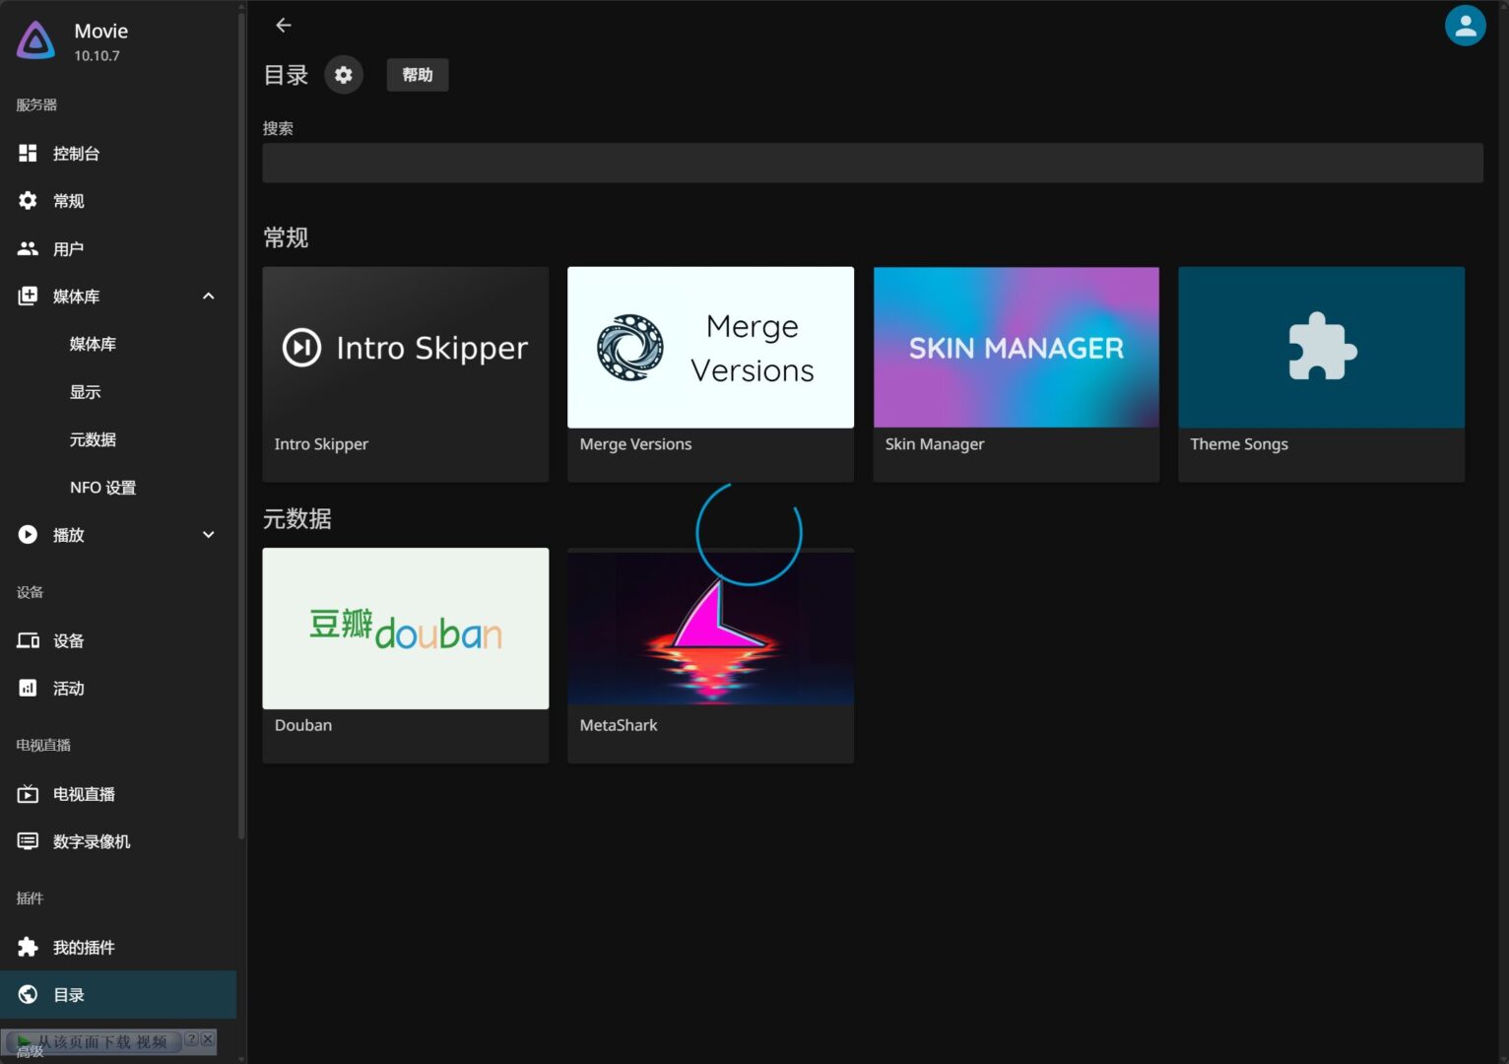Image resolution: width=1509 pixels, height=1064 pixels.
Task: Open 控制台 from the sidebar
Action: [x=118, y=153]
